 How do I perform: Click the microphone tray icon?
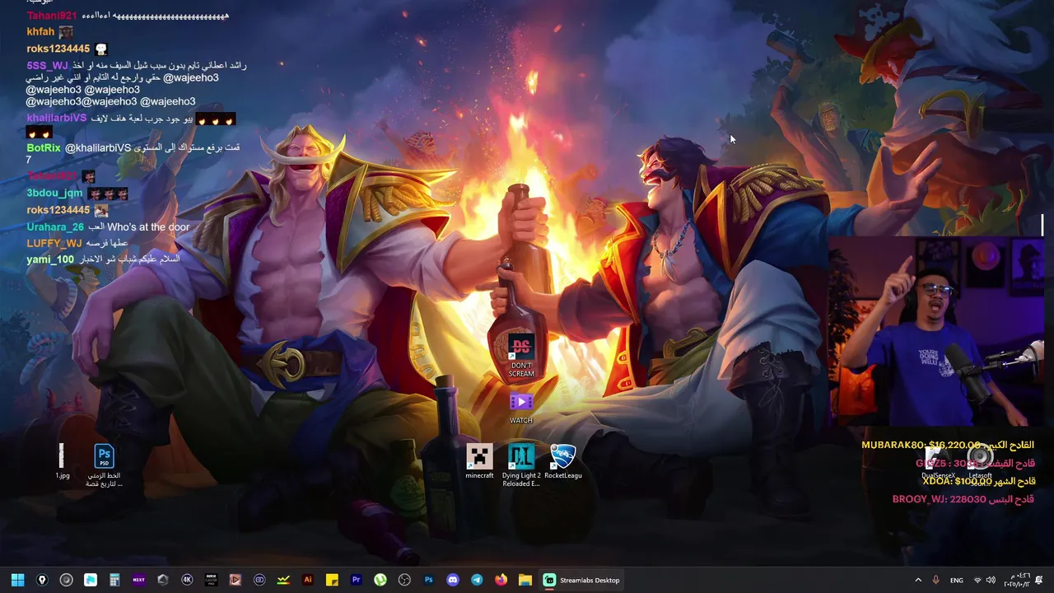[935, 580]
